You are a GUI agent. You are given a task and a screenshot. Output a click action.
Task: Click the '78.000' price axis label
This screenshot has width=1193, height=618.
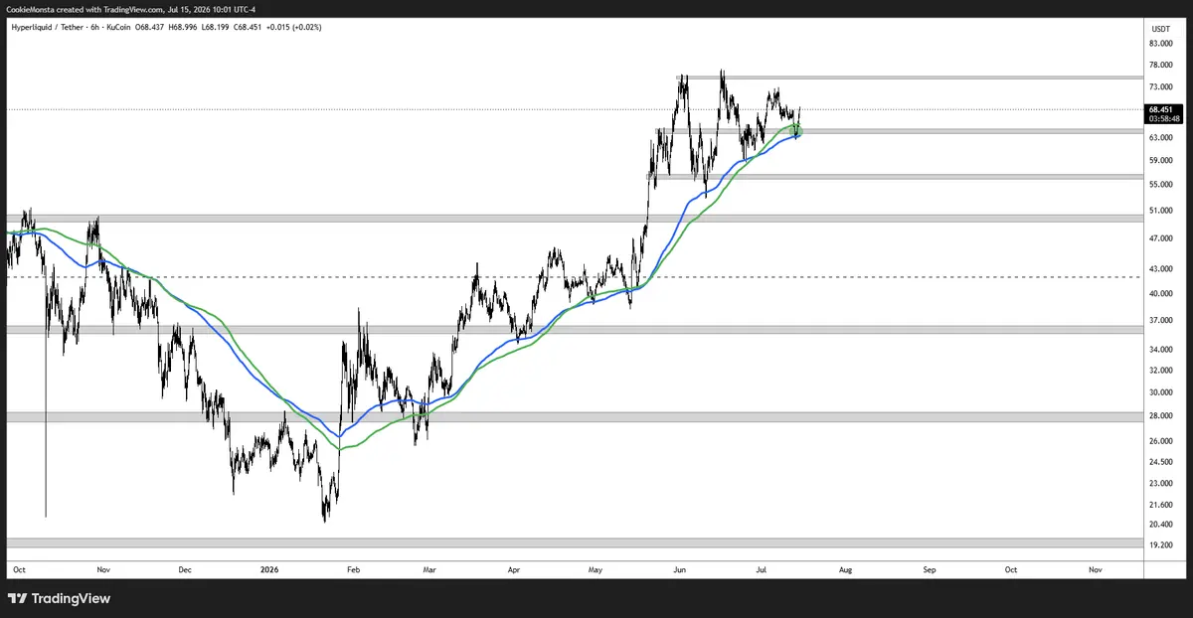coord(1161,65)
